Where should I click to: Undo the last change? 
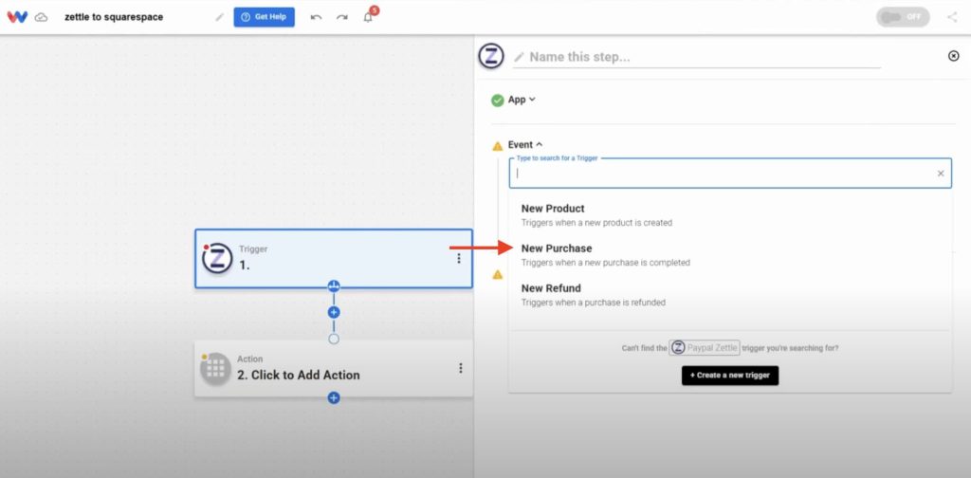[x=317, y=17]
